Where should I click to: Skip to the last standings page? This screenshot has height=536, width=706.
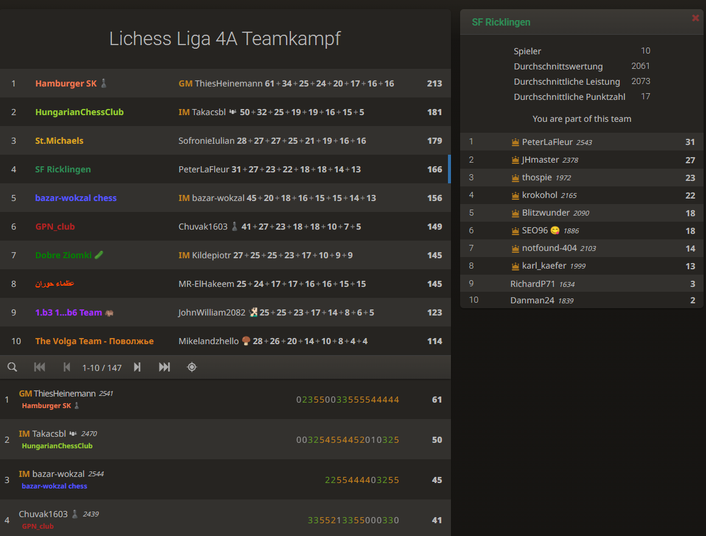click(x=163, y=367)
